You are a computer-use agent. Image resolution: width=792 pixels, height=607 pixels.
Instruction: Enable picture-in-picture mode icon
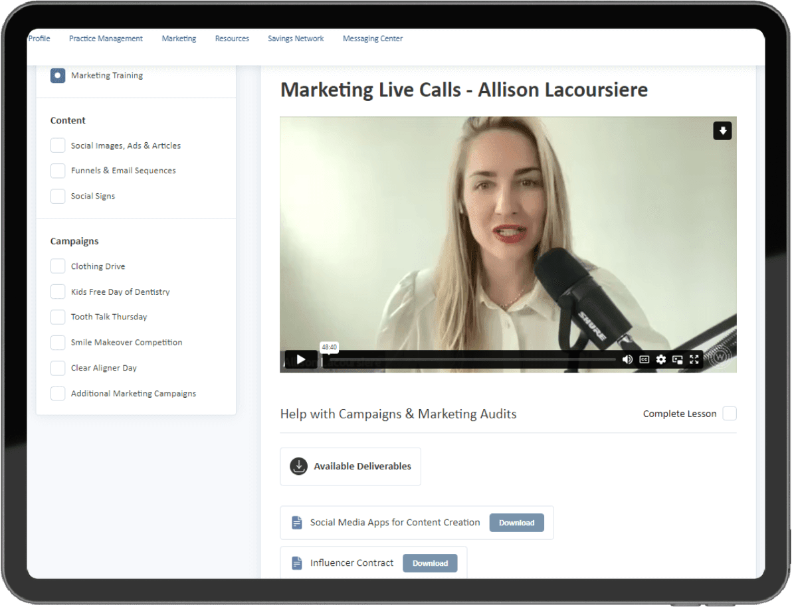677,359
